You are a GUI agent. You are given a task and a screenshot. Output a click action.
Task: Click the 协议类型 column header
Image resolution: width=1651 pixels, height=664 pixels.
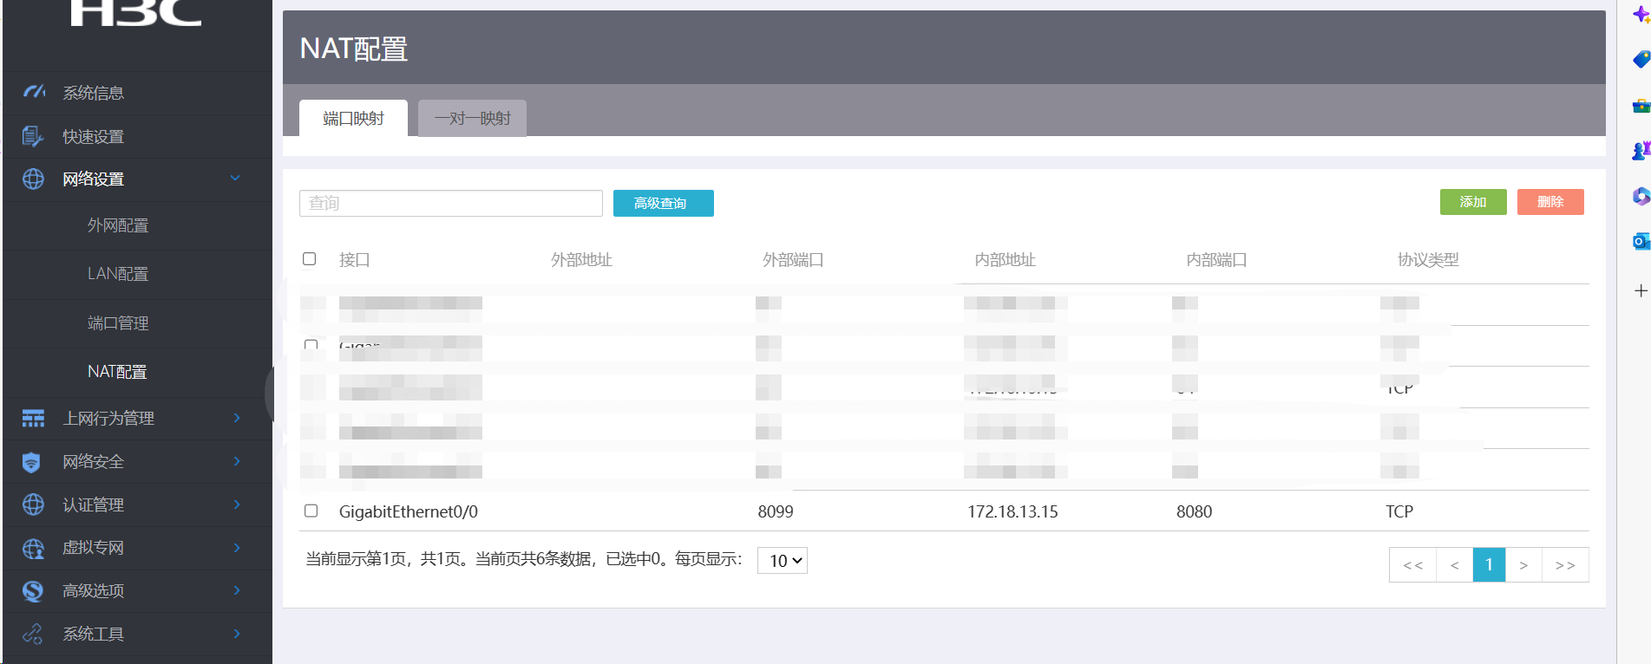(x=1428, y=259)
